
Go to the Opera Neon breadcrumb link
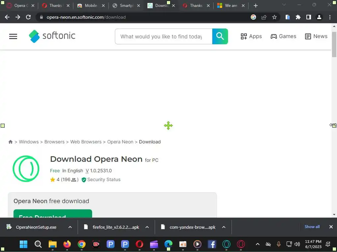pyautogui.click(x=120, y=142)
